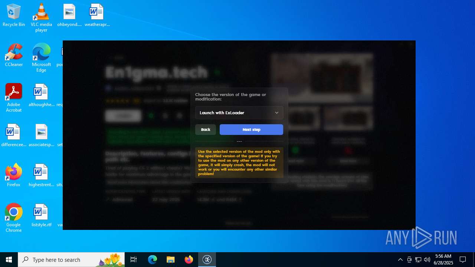Open VLC media player desktop shortcut
The height and width of the screenshot is (267, 475).
[x=41, y=18]
